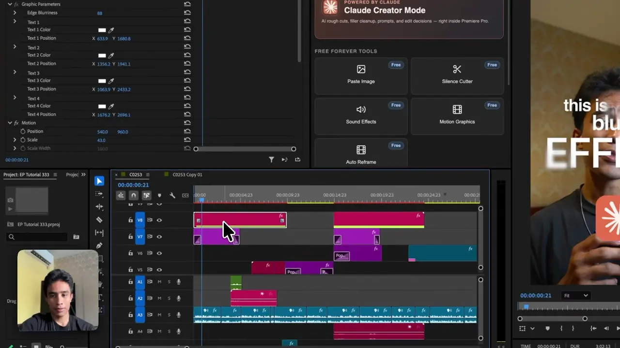This screenshot has height=348, width=620.
Task: Open timeline display settings wrench
Action: click(x=172, y=195)
